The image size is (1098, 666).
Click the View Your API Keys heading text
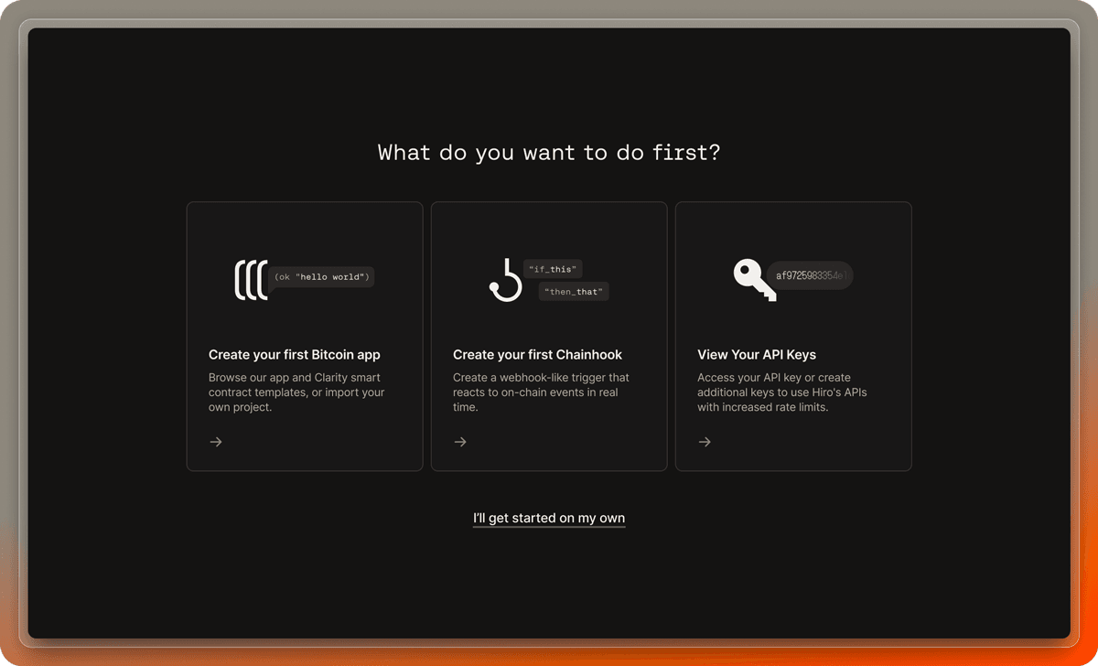(x=757, y=354)
